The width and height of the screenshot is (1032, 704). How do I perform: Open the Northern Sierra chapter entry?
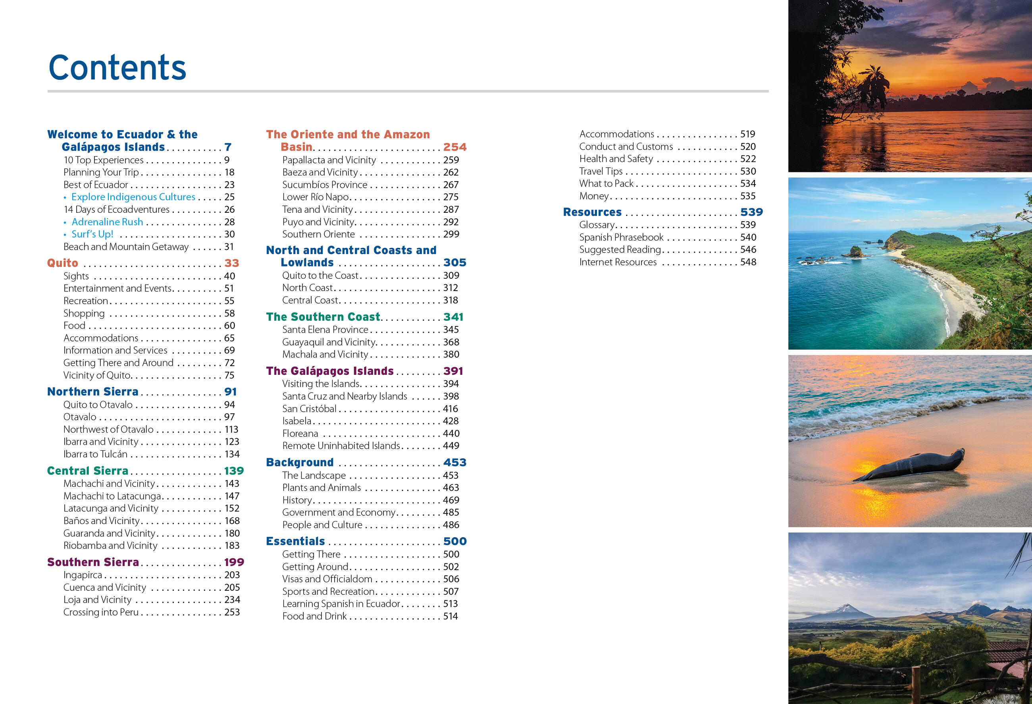tap(93, 392)
